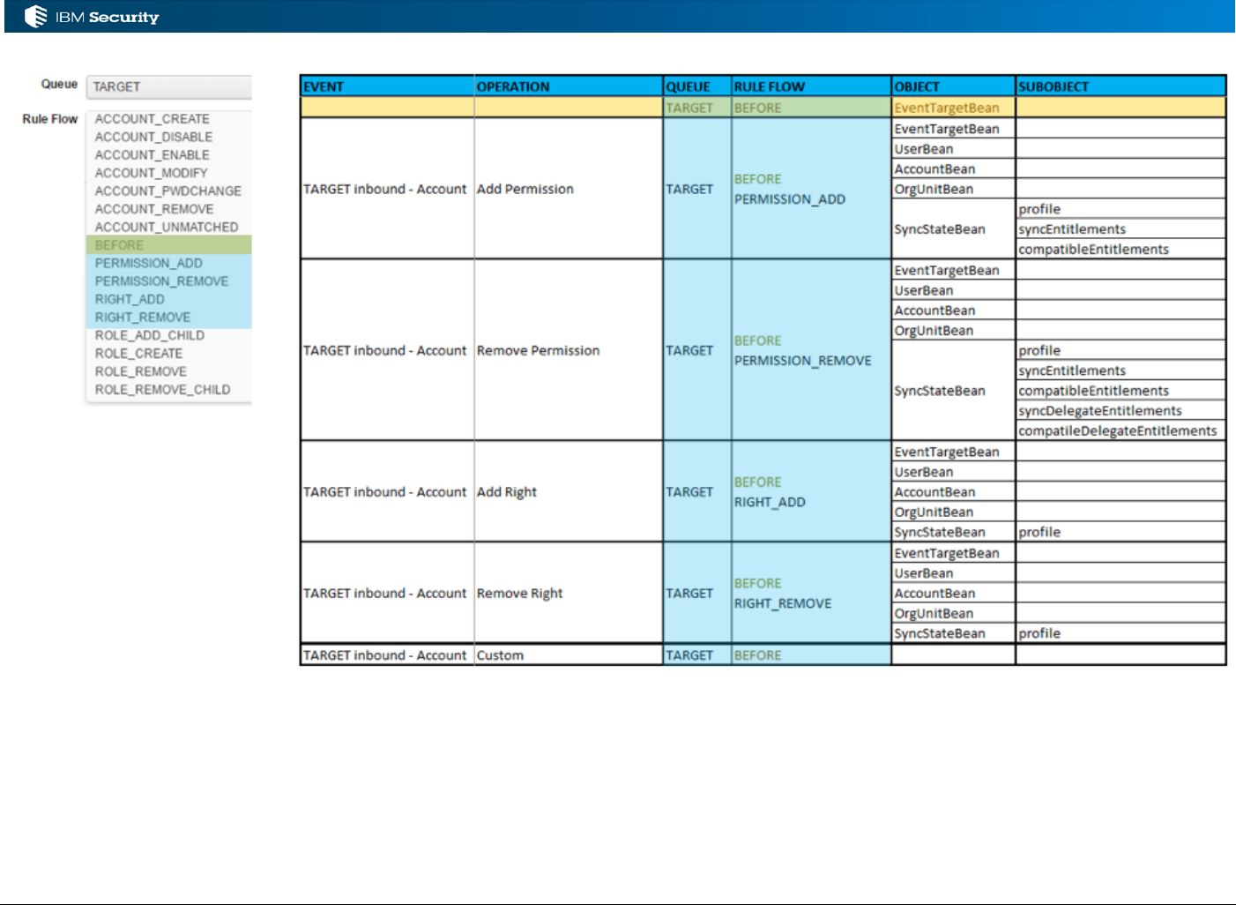Click the PERMISSION_ADD rule flow cell
This screenshot has width=1236, height=905.
[x=811, y=189]
